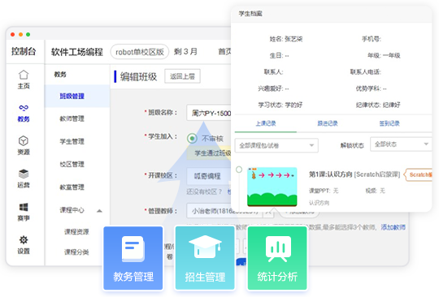439x297 pixels.
Task: Switch to the 跟进记录 tab
Action: click(x=328, y=123)
